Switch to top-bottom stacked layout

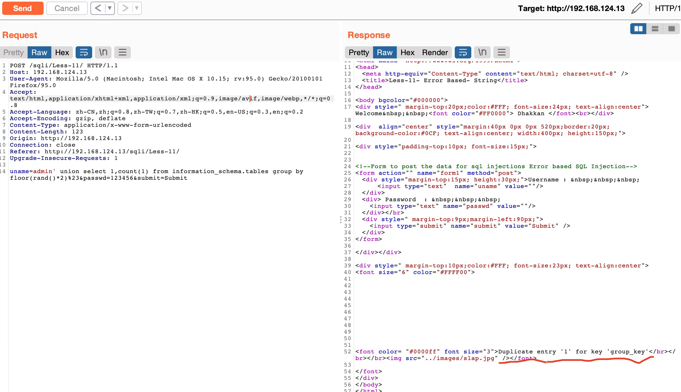click(655, 29)
